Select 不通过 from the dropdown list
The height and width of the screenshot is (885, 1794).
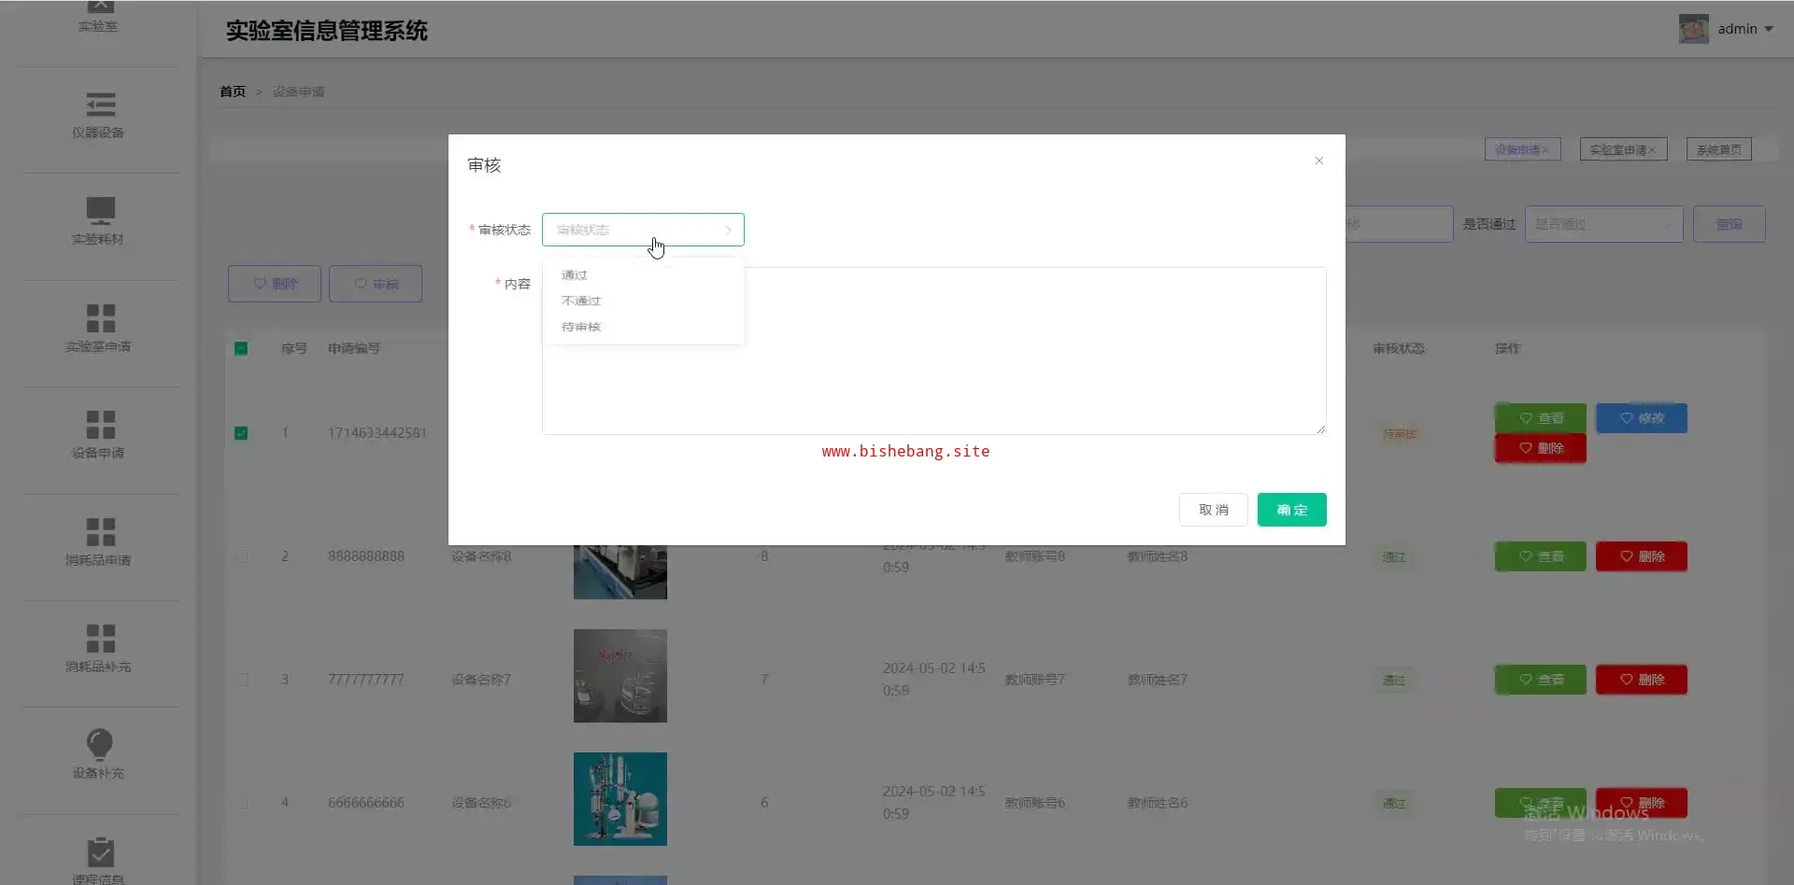click(x=581, y=301)
